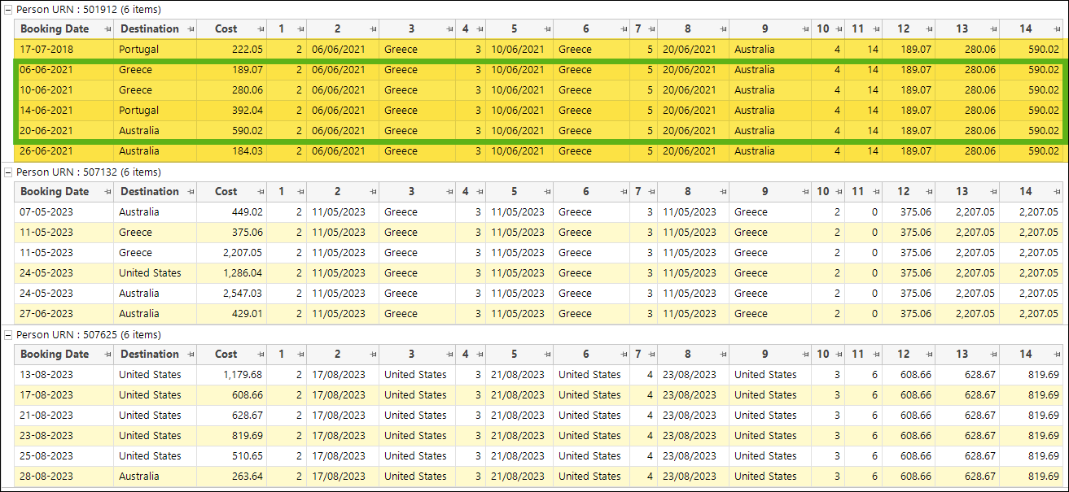This screenshot has width=1069, height=492.
Task: Collapse the Person URN 507625 group
Action: [8, 335]
